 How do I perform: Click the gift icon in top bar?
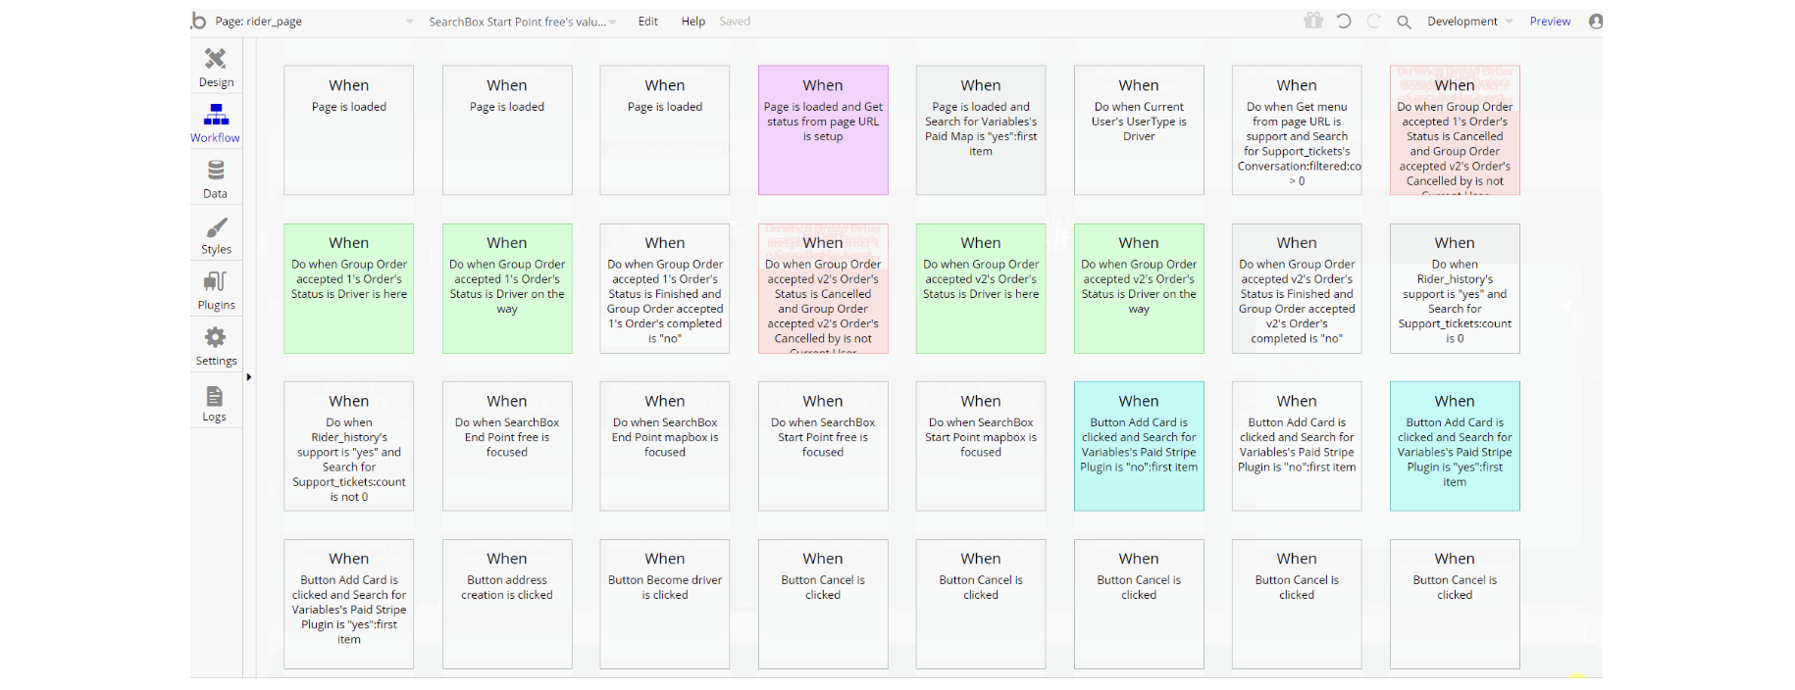click(x=1312, y=21)
